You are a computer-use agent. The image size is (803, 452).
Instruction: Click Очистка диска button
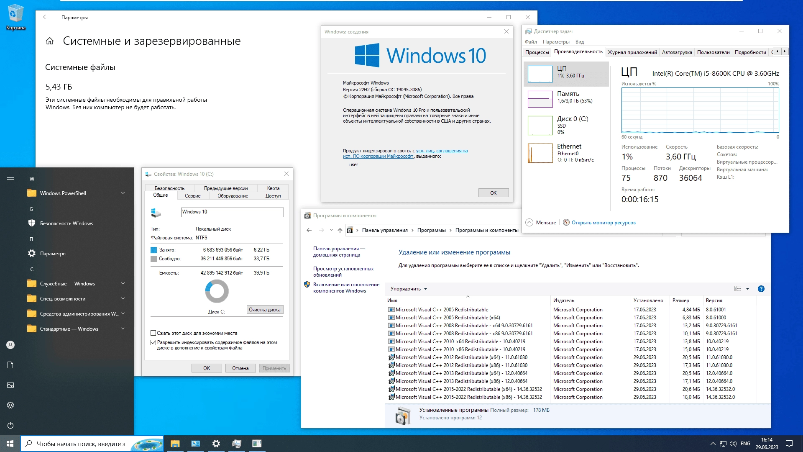(265, 310)
